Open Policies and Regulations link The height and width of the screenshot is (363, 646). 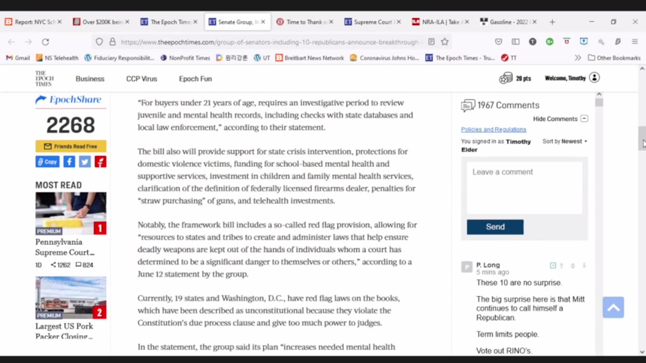coord(494,130)
